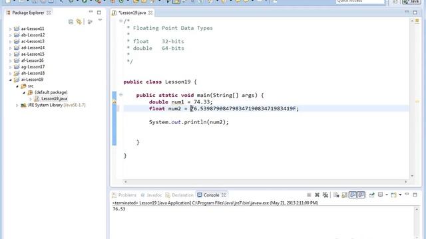Viewport: 426px width, 239px height.
Task: Expand the af-Lesson16 project
Action: tap(11, 60)
